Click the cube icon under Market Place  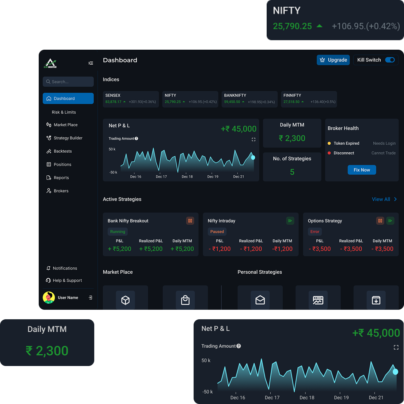(125, 300)
